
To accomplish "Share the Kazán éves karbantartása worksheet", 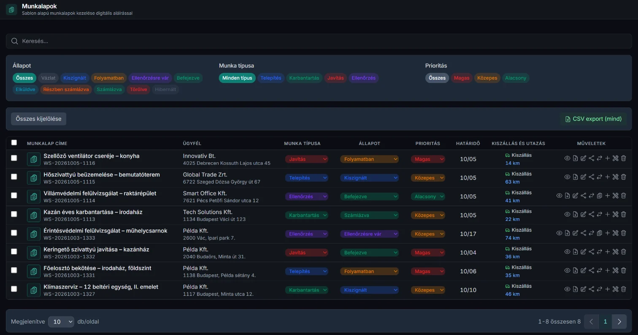I will pos(591,214).
